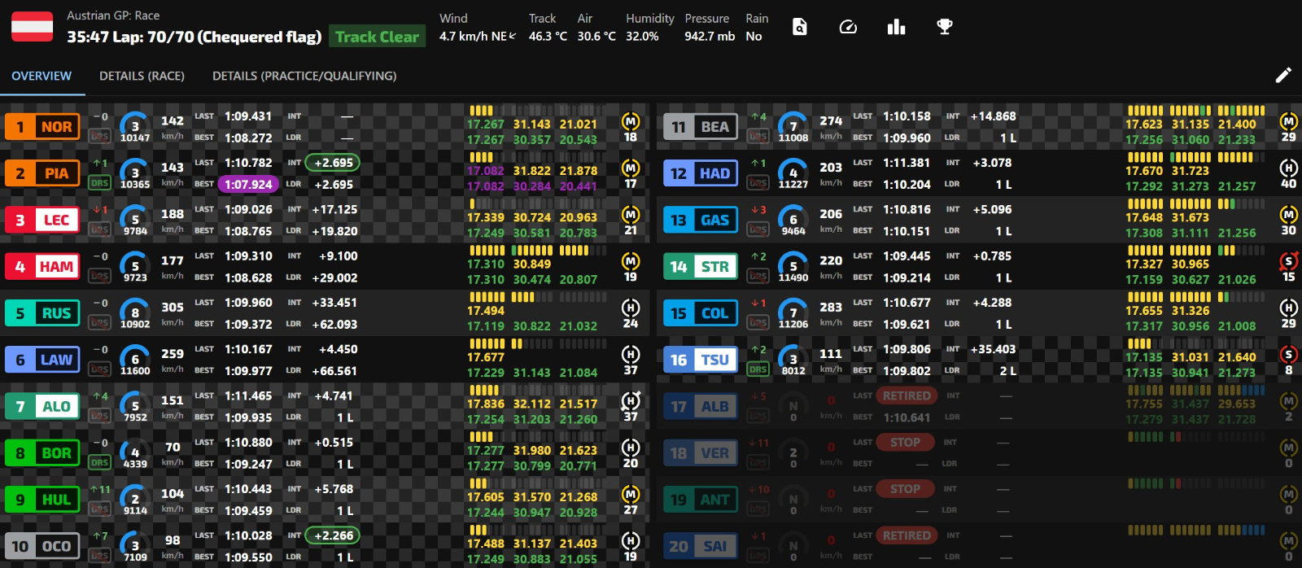The height and width of the screenshot is (568, 1302).
Task: Click the pencil edit layout icon
Action: [1283, 76]
